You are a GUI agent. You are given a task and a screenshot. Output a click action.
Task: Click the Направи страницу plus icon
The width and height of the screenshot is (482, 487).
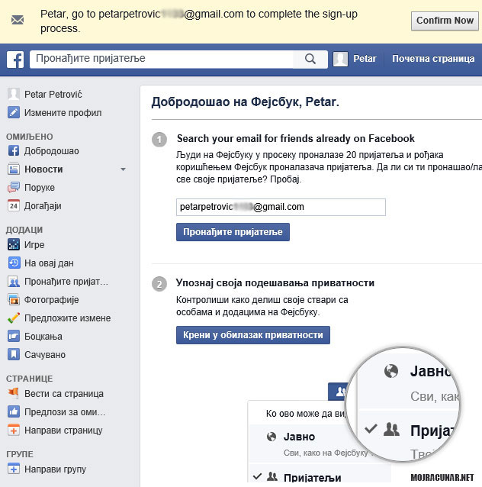[13, 431]
